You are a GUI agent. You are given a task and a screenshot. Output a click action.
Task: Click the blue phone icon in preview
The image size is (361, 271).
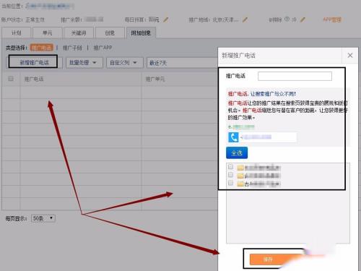point(233,137)
